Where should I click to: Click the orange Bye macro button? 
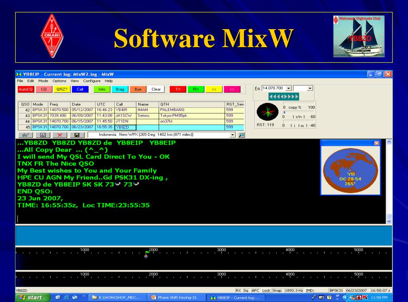[138, 89]
